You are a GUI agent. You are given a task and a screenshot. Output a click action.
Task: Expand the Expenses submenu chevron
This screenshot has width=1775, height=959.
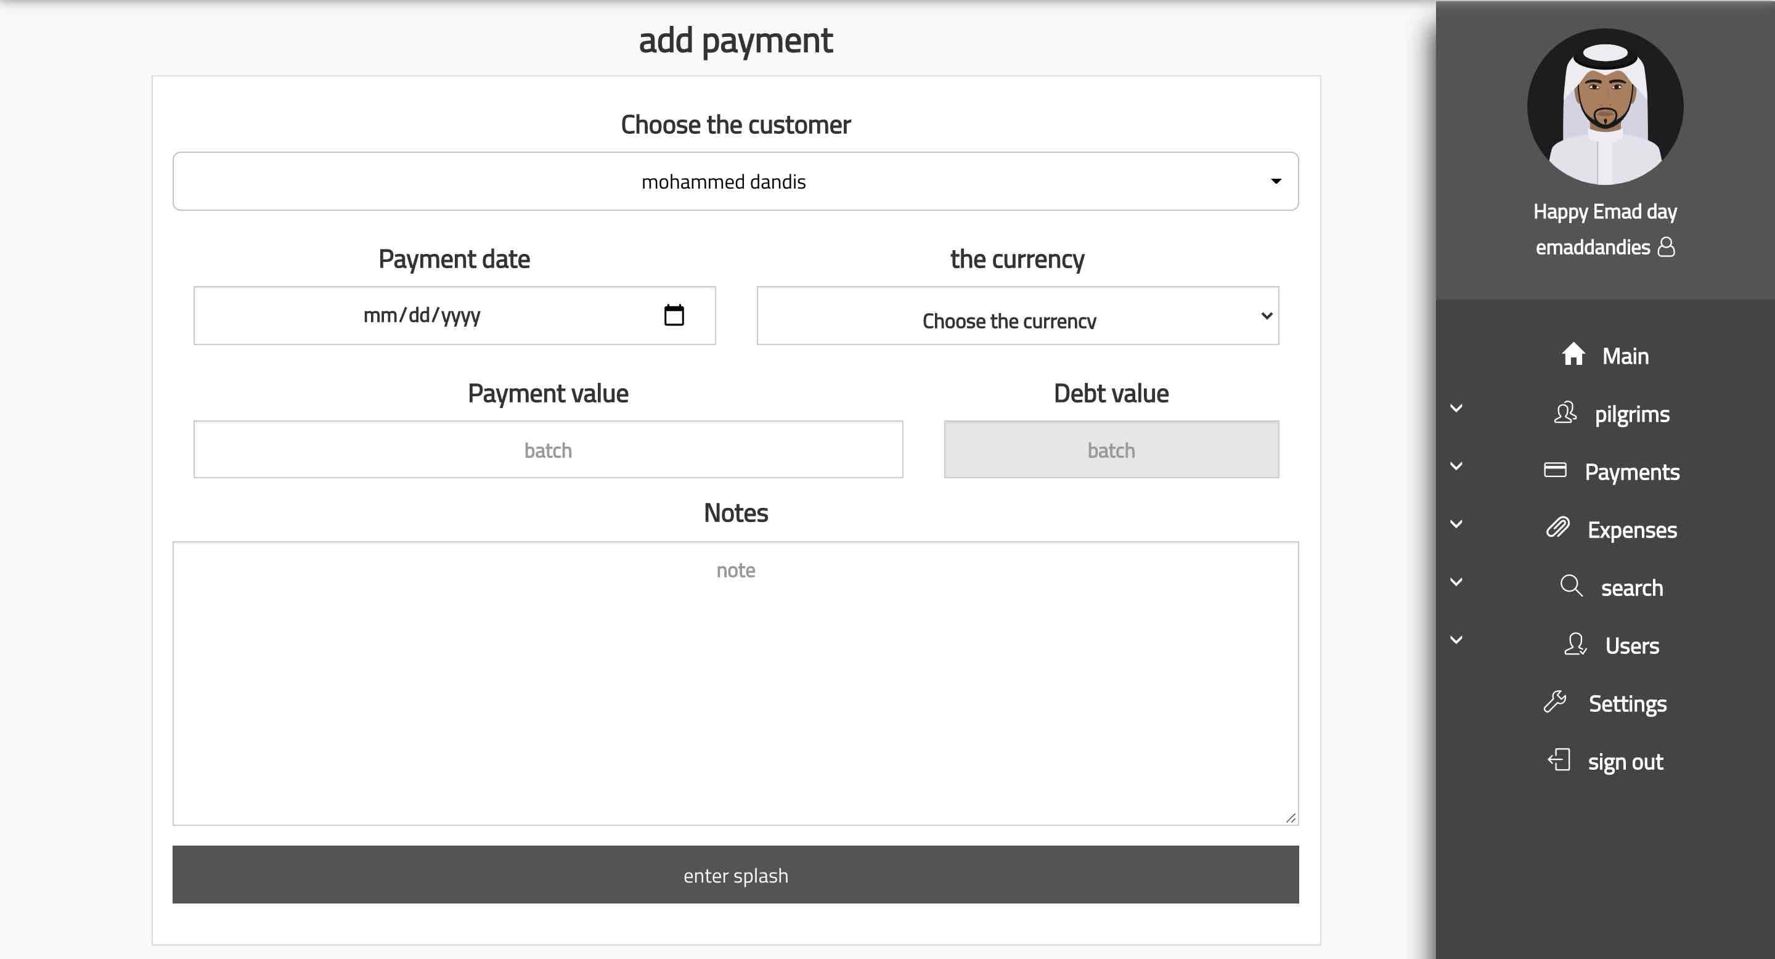[1456, 524]
